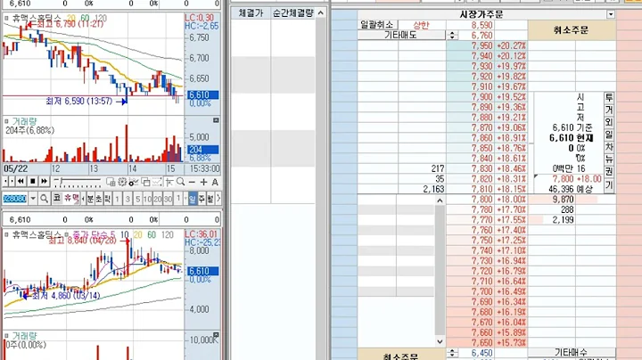Open the stock code history dropdown

coord(33,199)
